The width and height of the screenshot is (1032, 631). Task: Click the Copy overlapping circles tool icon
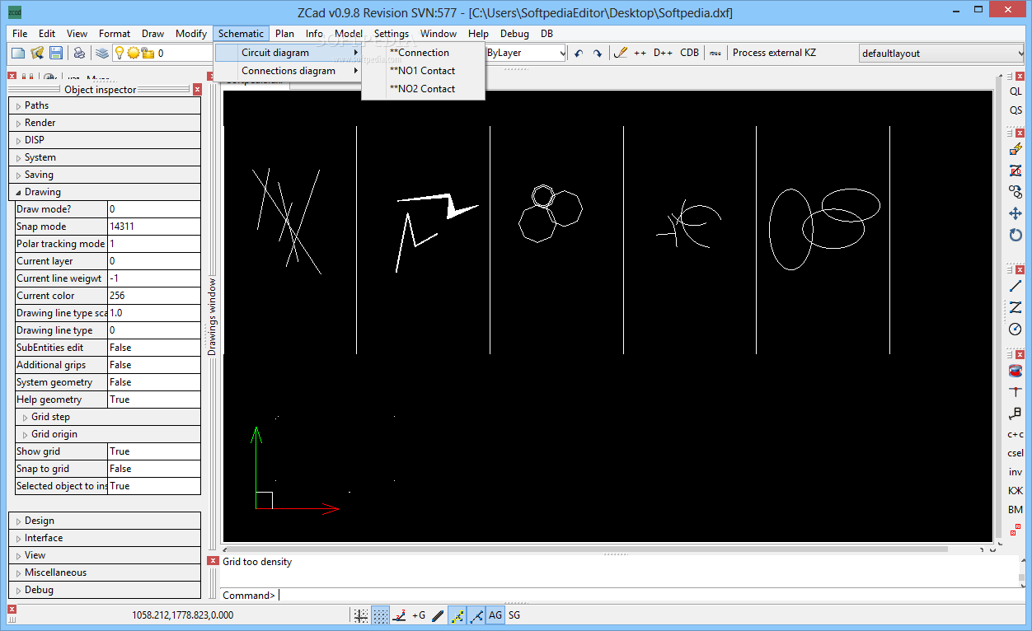coord(1016,192)
